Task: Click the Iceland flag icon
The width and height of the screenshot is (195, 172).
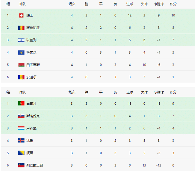Action: [x=21, y=140]
